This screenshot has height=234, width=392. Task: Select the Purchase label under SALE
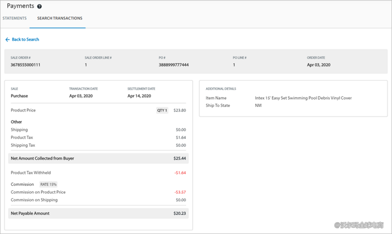(x=19, y=96)
